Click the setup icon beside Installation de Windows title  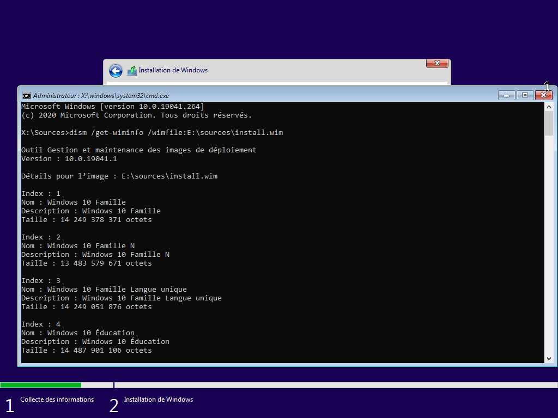coord(132,71)
